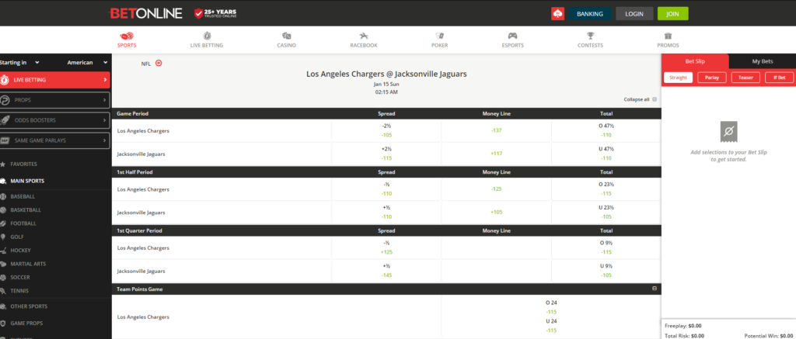Click the Basketball sidebar icon
Screen dimensions: 796x339
click(x=4, y=209)
